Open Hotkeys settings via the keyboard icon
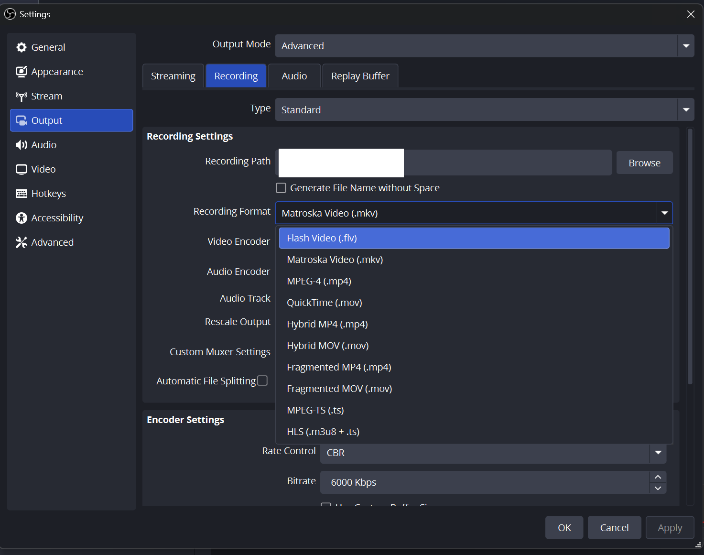The image size is (704, 555). pyautogui.click(x=22, y=194)
